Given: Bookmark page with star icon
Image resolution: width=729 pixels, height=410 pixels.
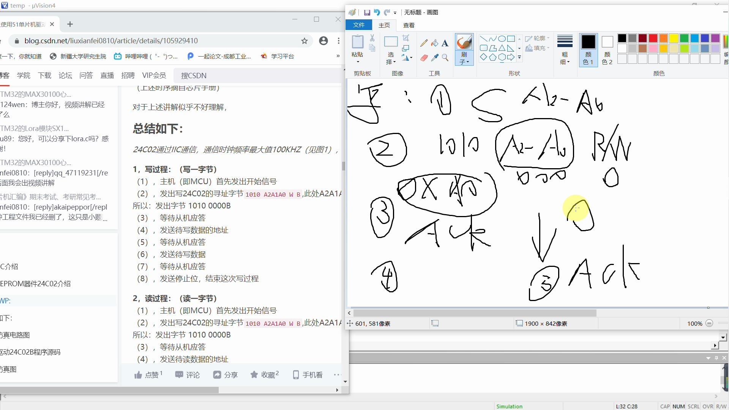Looking at the screenshot, I should [305, 41].
